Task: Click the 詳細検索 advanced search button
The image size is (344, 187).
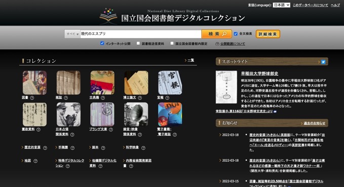Action: [268, 34]
